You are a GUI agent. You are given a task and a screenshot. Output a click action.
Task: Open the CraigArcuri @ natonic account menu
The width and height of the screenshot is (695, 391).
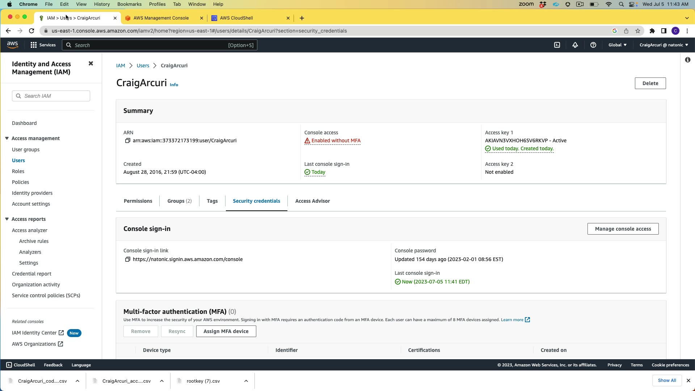664,45
